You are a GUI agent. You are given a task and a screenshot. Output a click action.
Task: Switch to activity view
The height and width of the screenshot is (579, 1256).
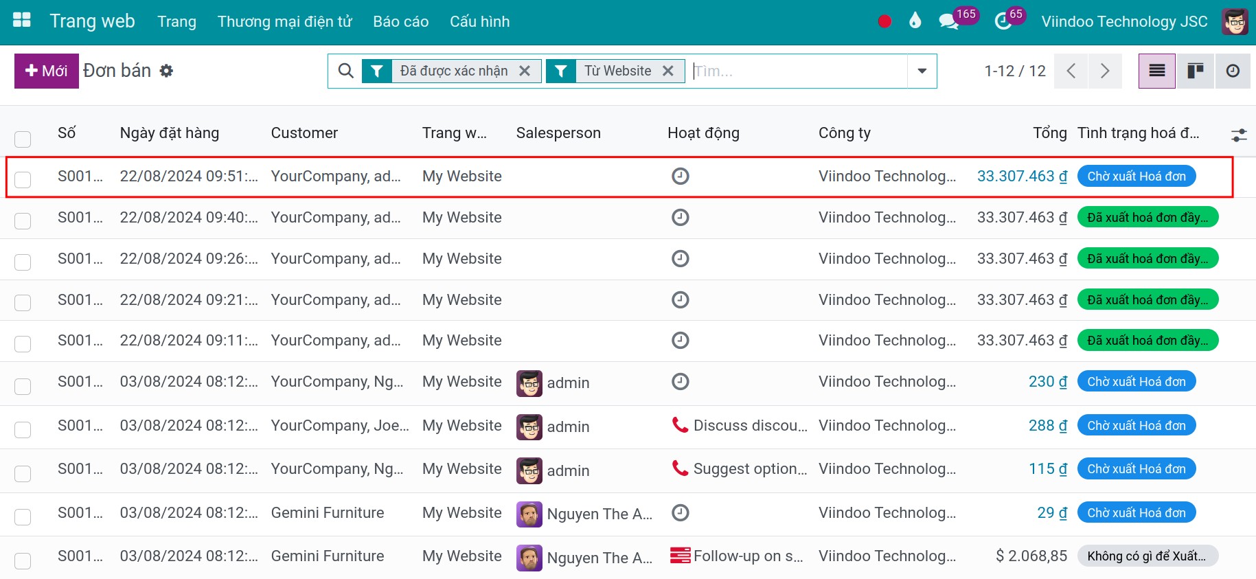coord(1233,71)
